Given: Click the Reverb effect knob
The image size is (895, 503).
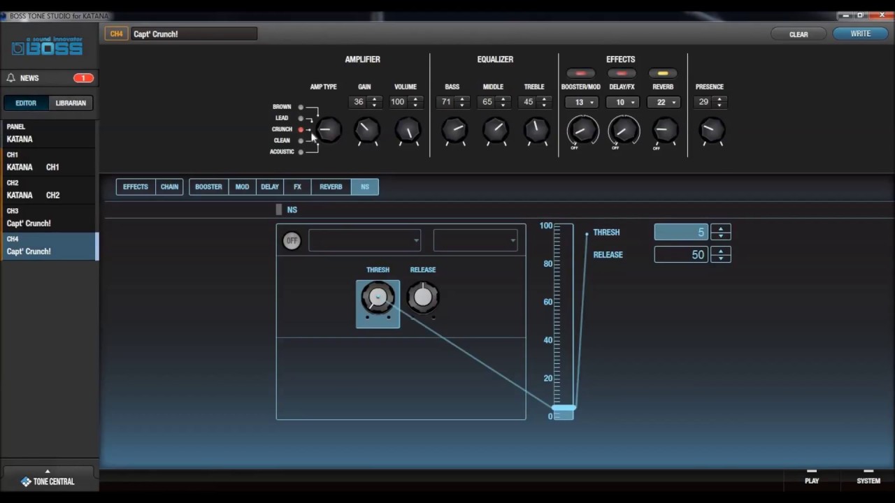Looking at the screenshot, I should point(664,130).
